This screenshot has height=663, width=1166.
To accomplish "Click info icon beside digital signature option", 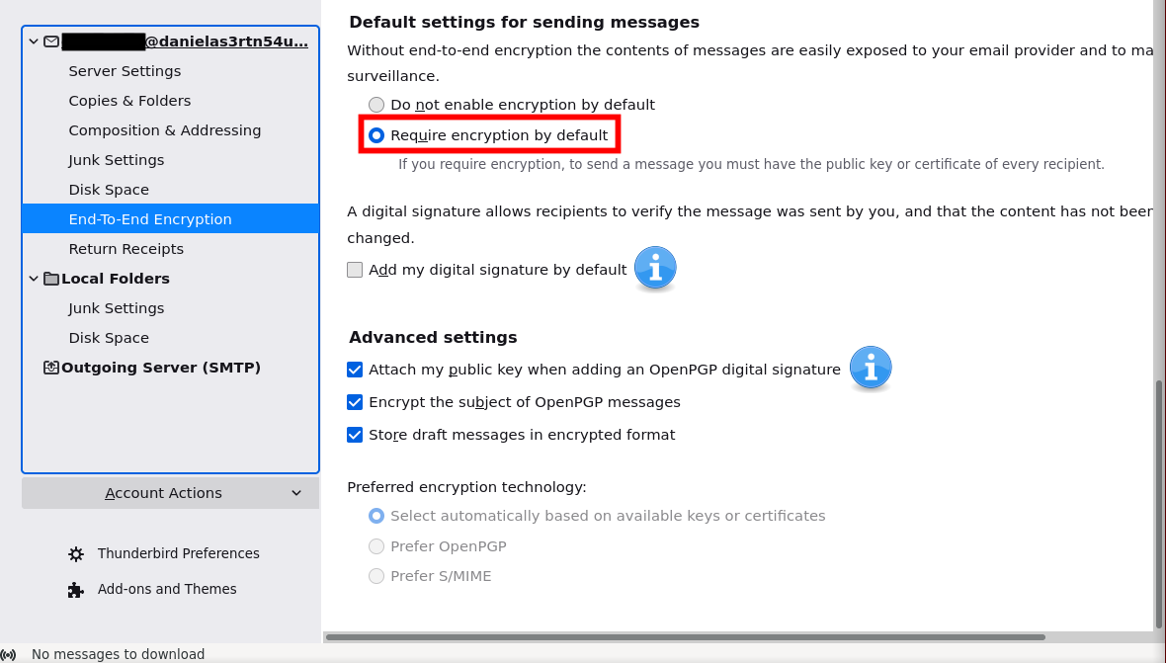I will click(x=654, y=268).
